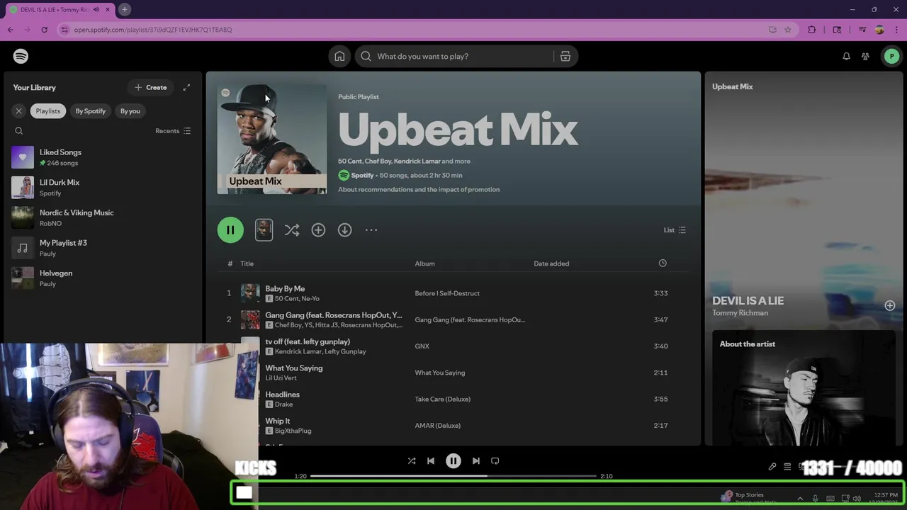Clear the library filters with X
Viewport: 907px width, 510px height.
(19, 111)
